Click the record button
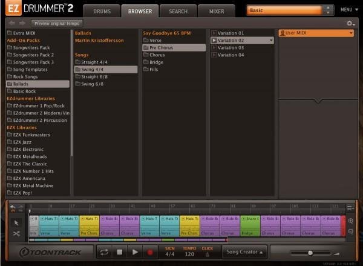363x266 pixels. pos(151,251)
